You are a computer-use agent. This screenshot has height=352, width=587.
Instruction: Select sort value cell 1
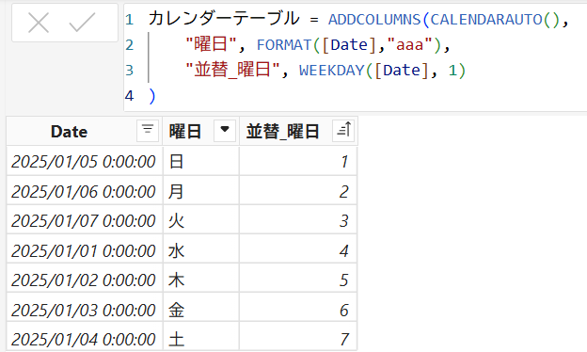point(298,161)
